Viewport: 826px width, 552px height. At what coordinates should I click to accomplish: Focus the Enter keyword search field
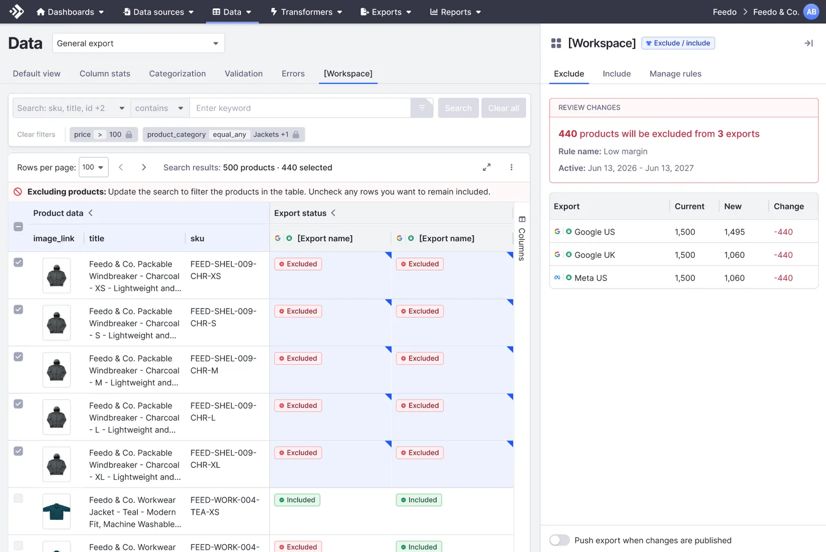click(300, 108)
